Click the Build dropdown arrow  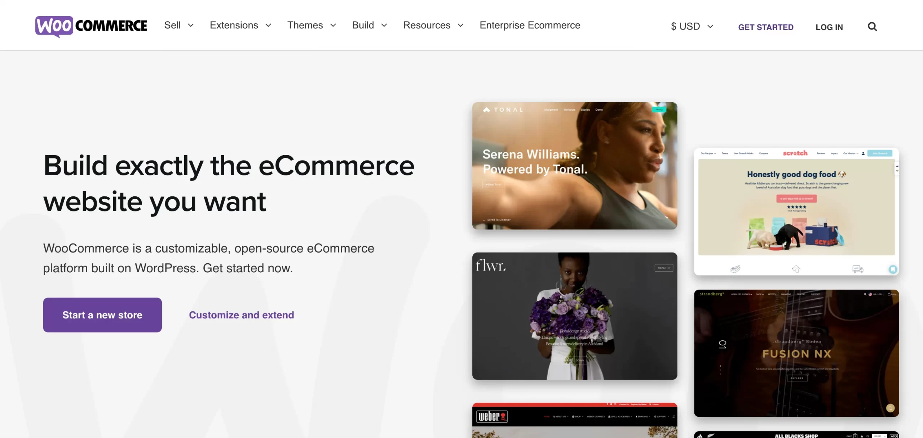(383, 26)
